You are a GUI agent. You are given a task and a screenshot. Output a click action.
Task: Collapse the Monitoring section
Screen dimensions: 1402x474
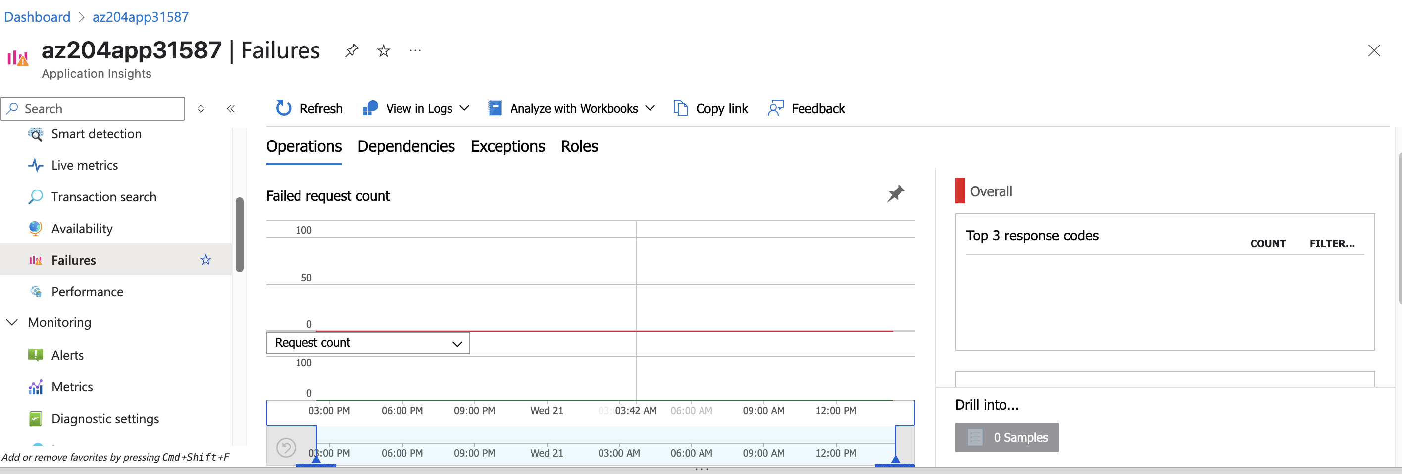(x=12, y=322)
